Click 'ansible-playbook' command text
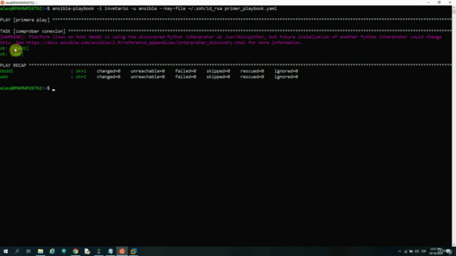The image size is (456, 256). (x=73, y=9)
